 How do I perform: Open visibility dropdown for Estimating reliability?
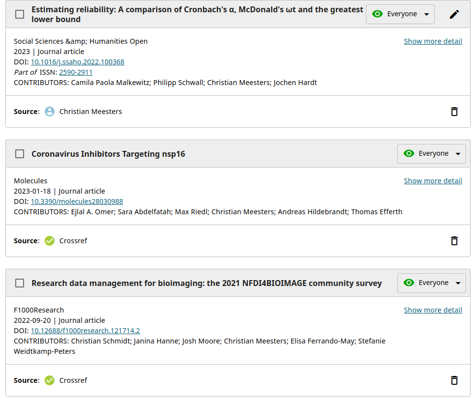tap(426, 14)
